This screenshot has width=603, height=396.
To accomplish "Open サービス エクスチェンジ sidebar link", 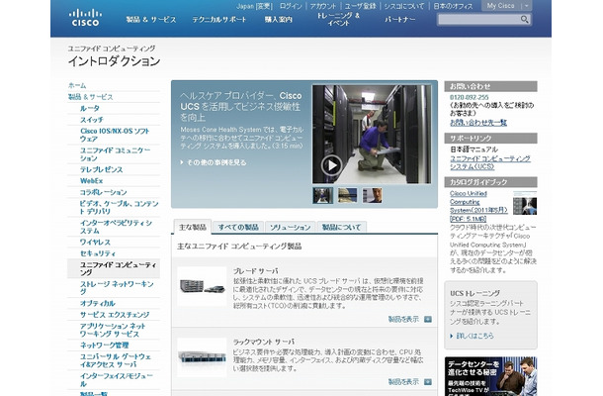I will point(115,315).
